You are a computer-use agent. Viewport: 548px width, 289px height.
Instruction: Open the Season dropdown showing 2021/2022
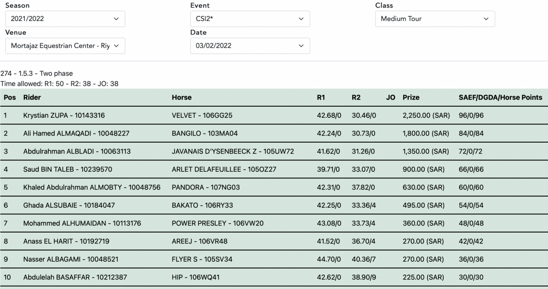65,19
